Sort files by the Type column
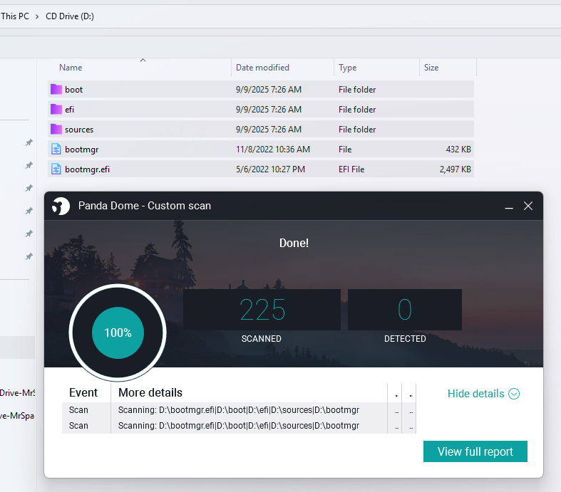This screenshot has width=561, height=492. click(x=347, y=68)
